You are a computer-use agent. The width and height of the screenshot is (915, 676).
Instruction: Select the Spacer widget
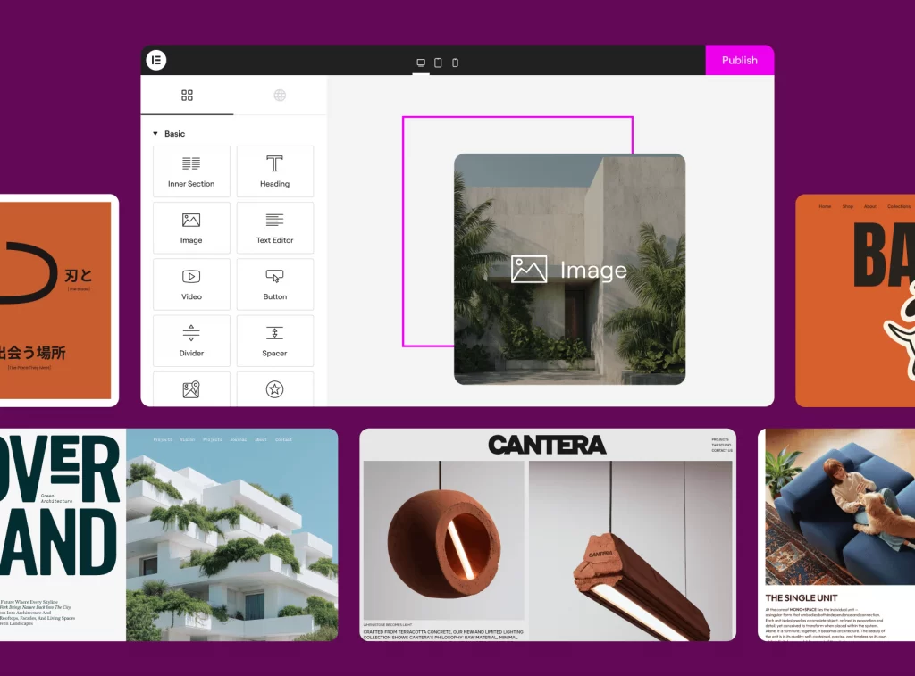point(274,340)
